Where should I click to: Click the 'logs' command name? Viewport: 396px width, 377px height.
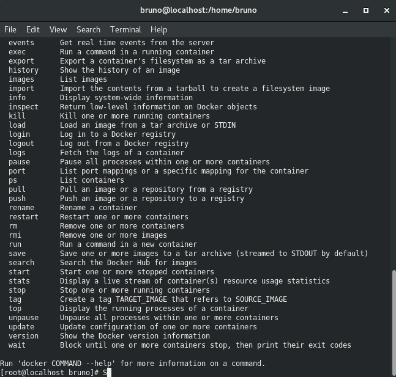(x=17, y=153)
